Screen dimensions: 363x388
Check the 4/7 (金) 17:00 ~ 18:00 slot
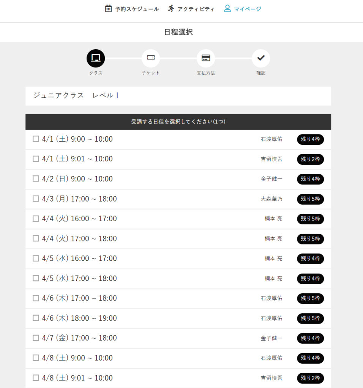tap(36, 338)
